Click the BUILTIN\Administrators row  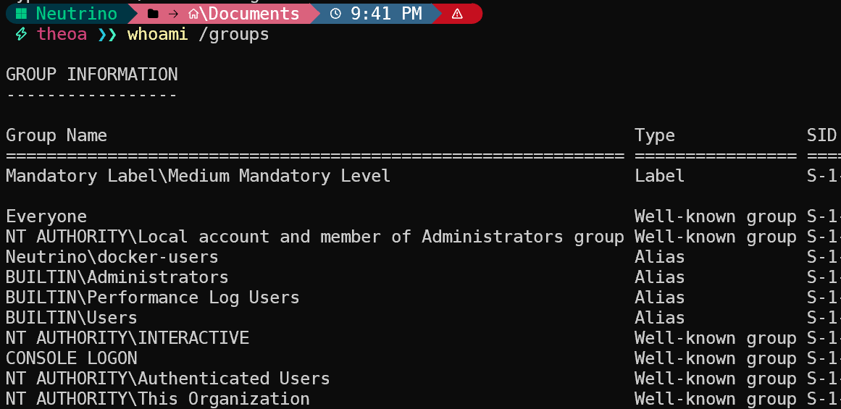click(x=117, y=277)
